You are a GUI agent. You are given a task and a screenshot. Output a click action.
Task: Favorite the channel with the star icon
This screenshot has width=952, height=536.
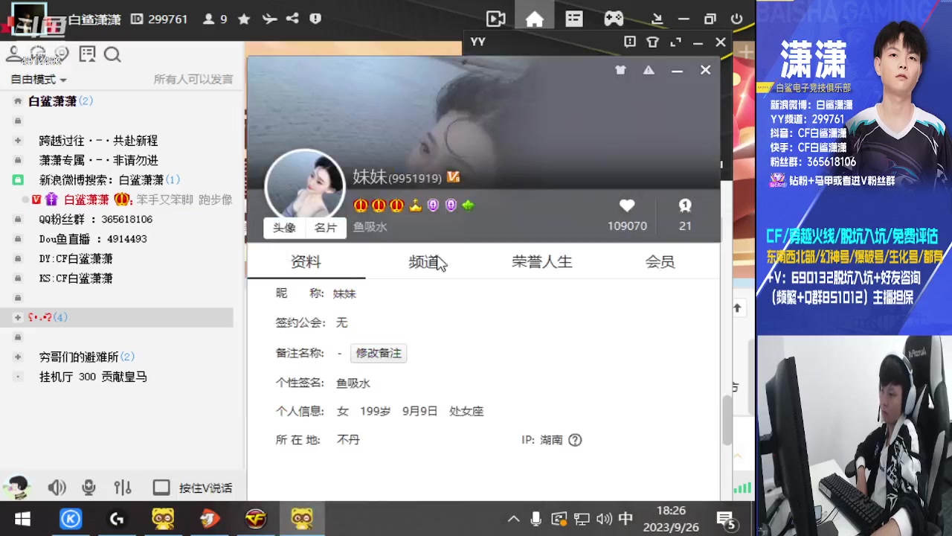tap(244, 19)
